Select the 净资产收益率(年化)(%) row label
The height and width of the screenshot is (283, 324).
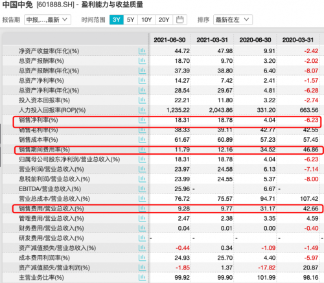(49, 51)
